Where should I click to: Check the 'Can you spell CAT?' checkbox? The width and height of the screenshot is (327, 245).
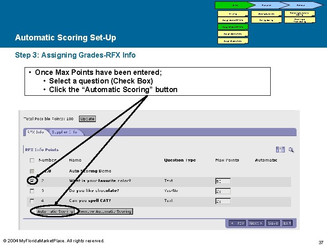[32, 201]
